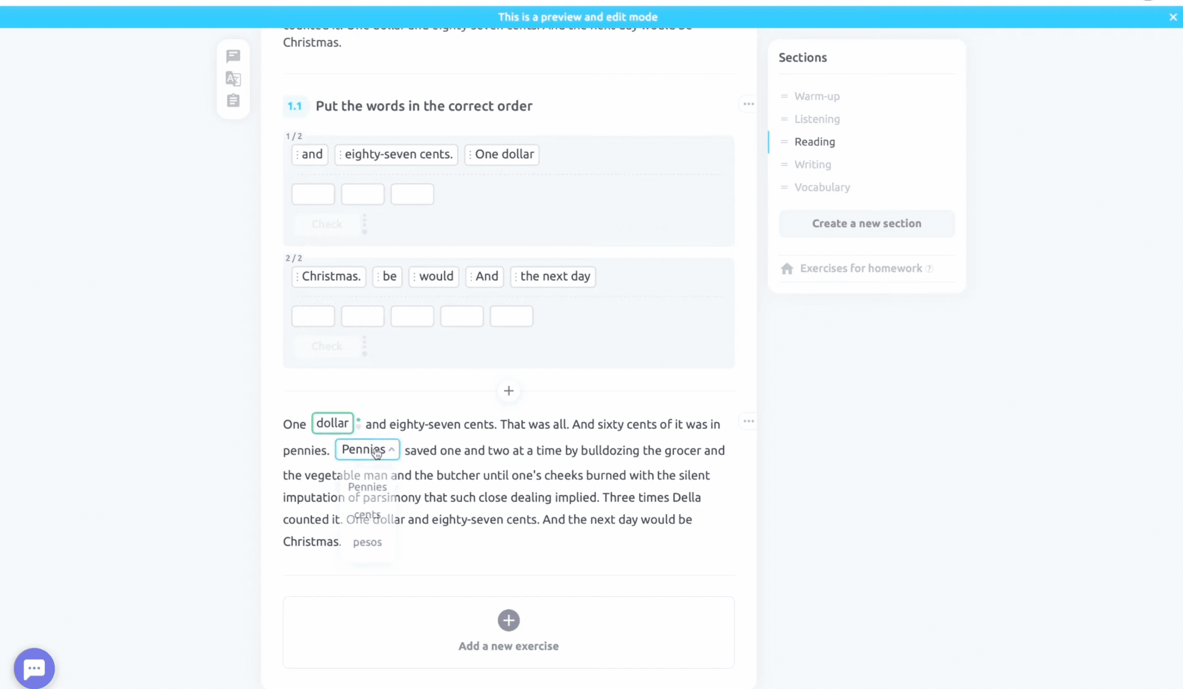This screenshot has height=689, width=1183.
Task: Open three-dots menu beside the passage text
Action: (x=748, y=421)
